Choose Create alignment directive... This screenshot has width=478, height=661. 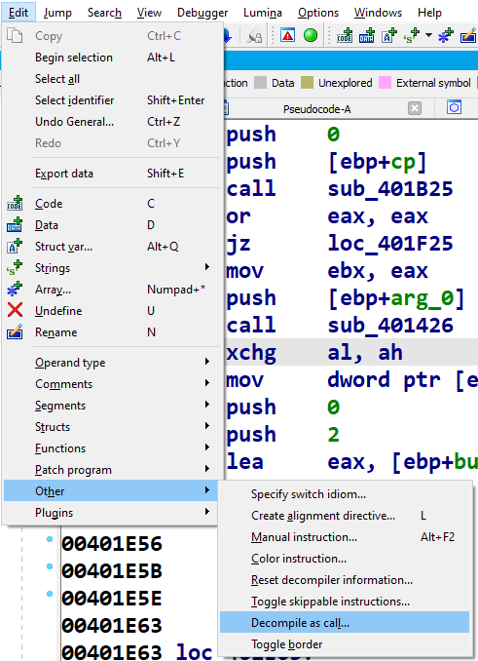(x=345, y=516)
